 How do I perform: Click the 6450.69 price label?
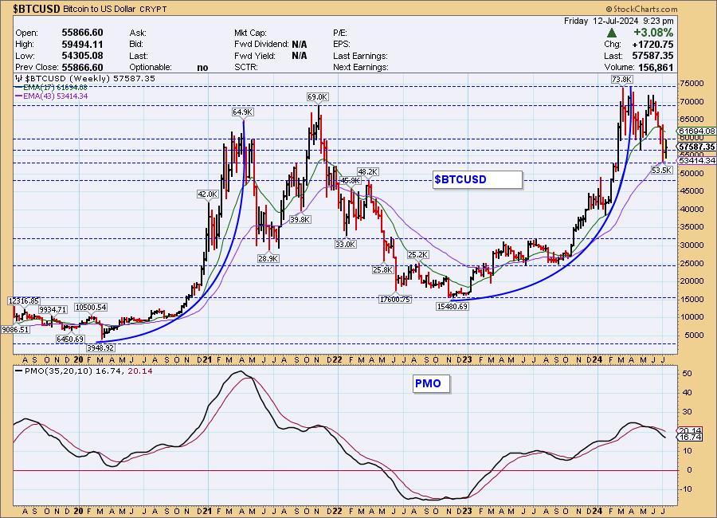[x=70, y=339]
